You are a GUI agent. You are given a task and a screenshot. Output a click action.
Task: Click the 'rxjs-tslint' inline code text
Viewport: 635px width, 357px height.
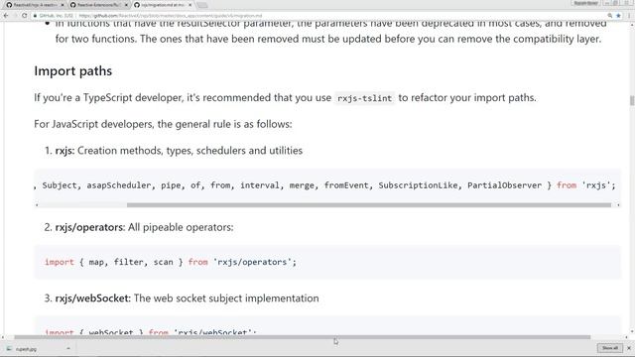click(x=364, y=98)
